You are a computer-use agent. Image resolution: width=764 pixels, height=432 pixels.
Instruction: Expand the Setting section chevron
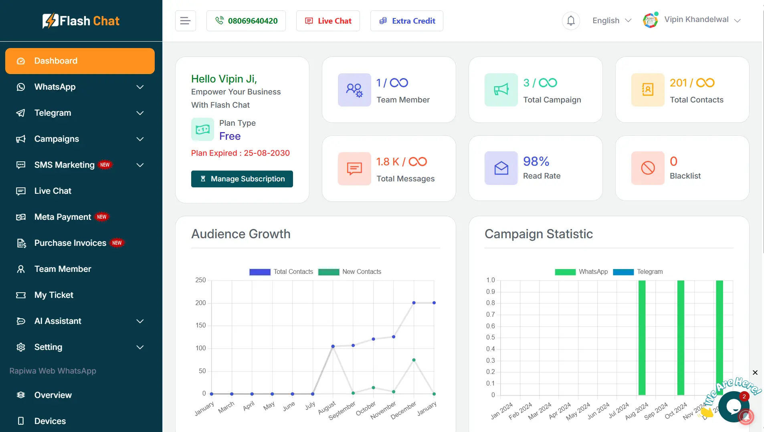pyautogui.click(x=140, y=347)
